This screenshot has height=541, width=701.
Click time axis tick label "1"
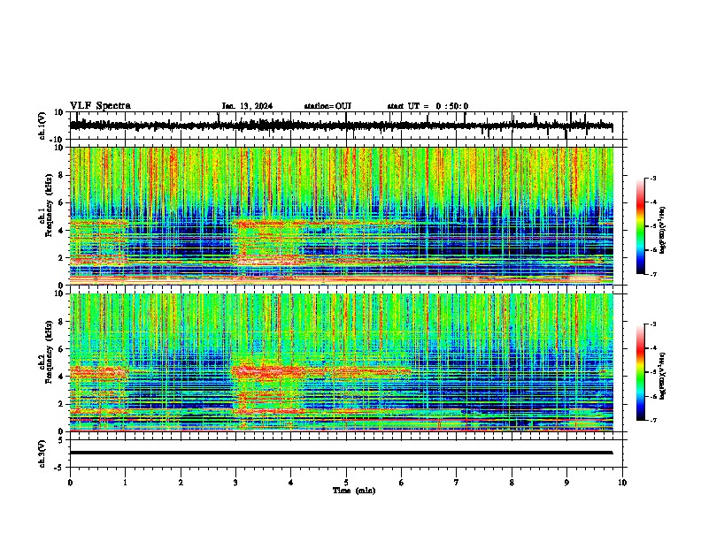click(126, 483)
